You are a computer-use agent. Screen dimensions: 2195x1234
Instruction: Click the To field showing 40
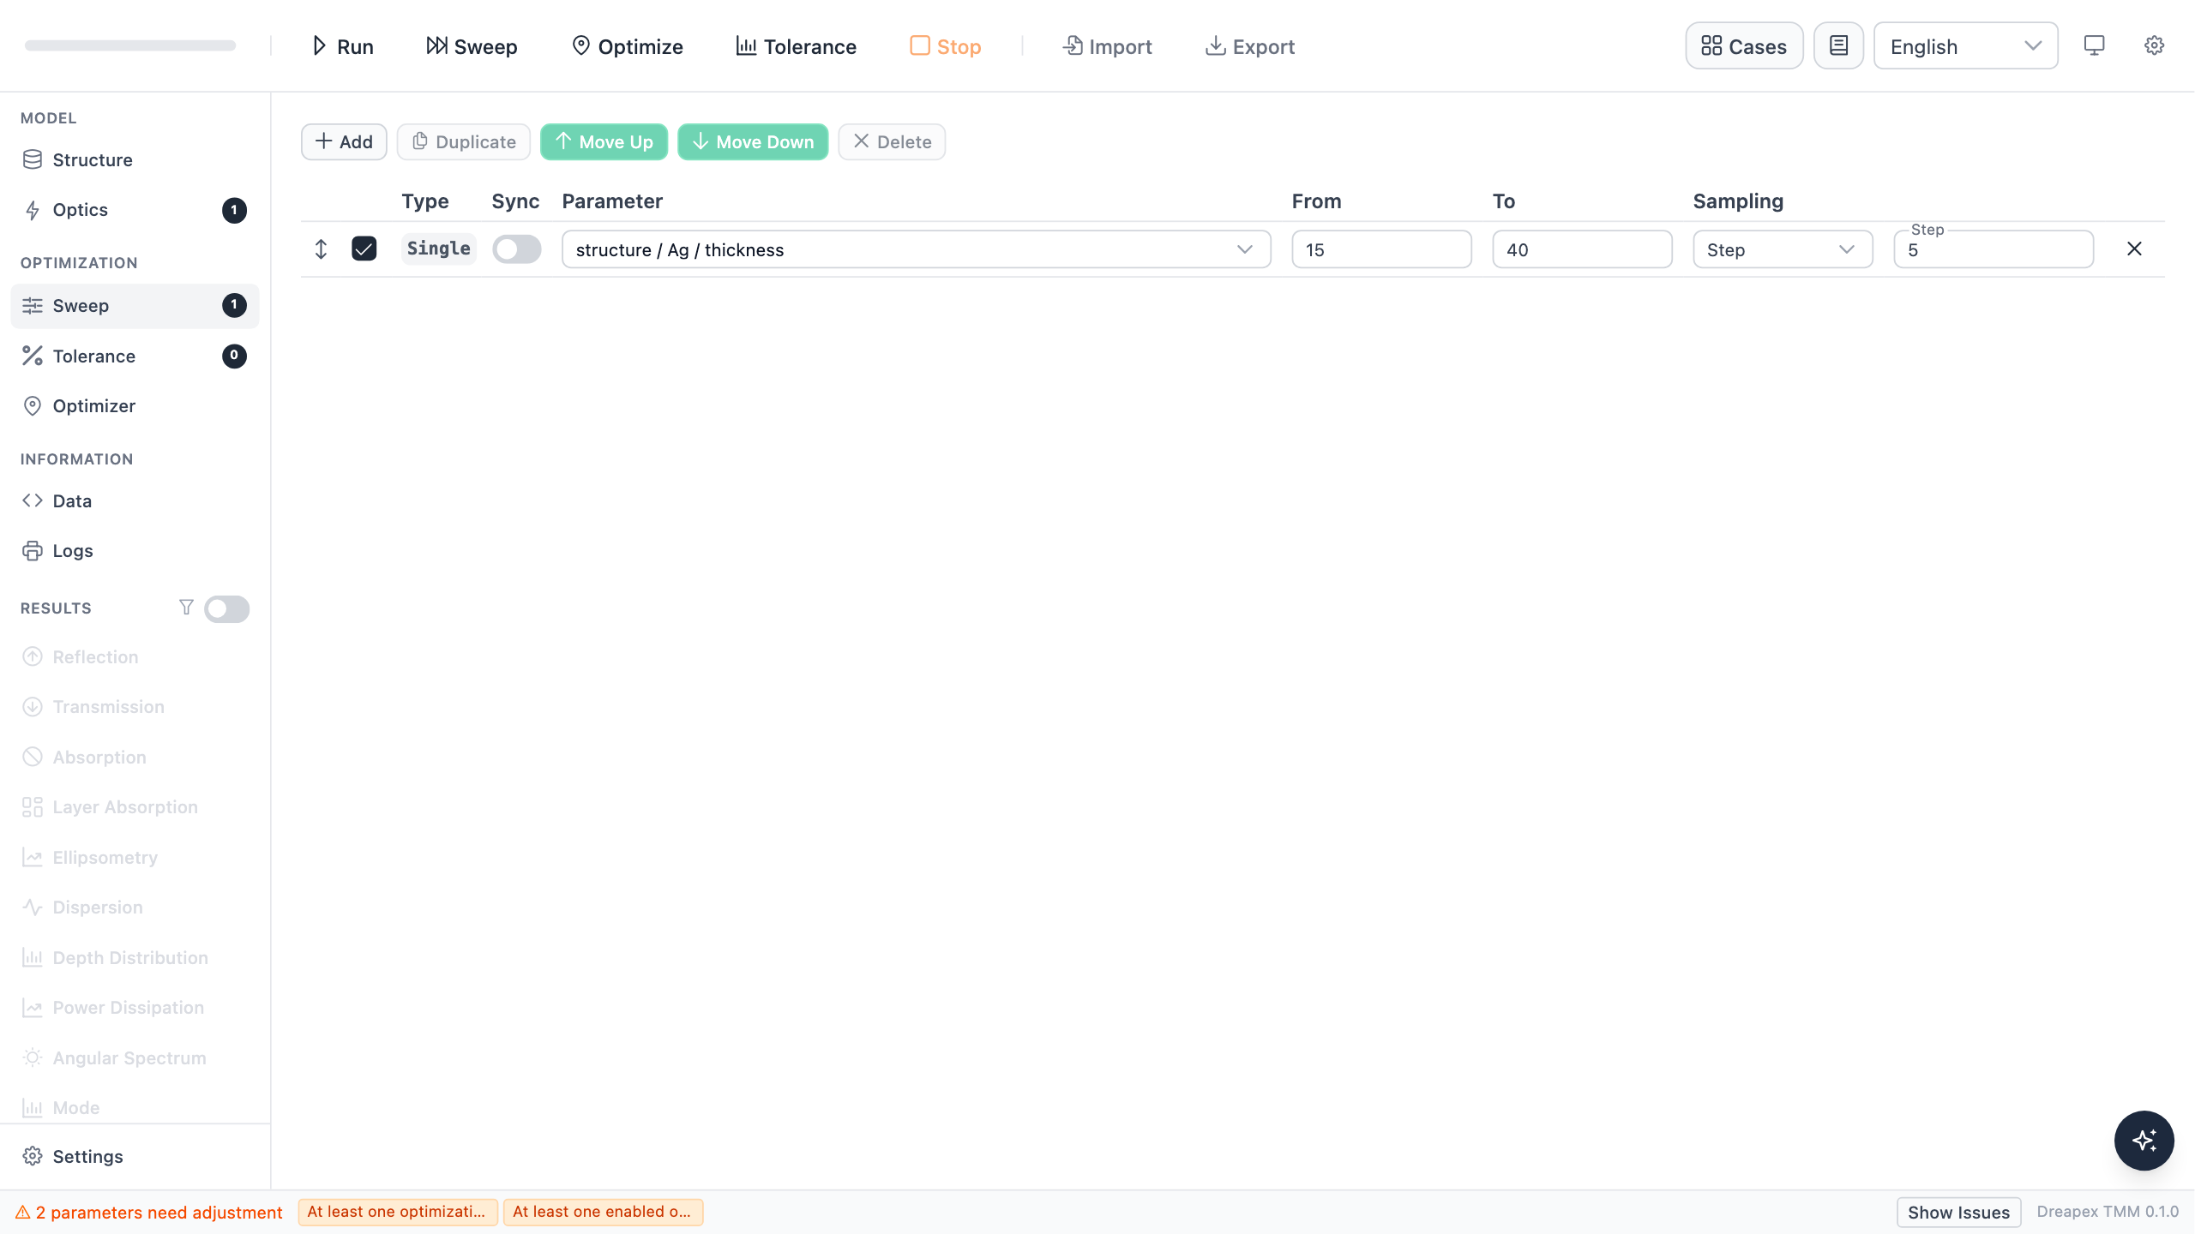tap(1582, 249)
